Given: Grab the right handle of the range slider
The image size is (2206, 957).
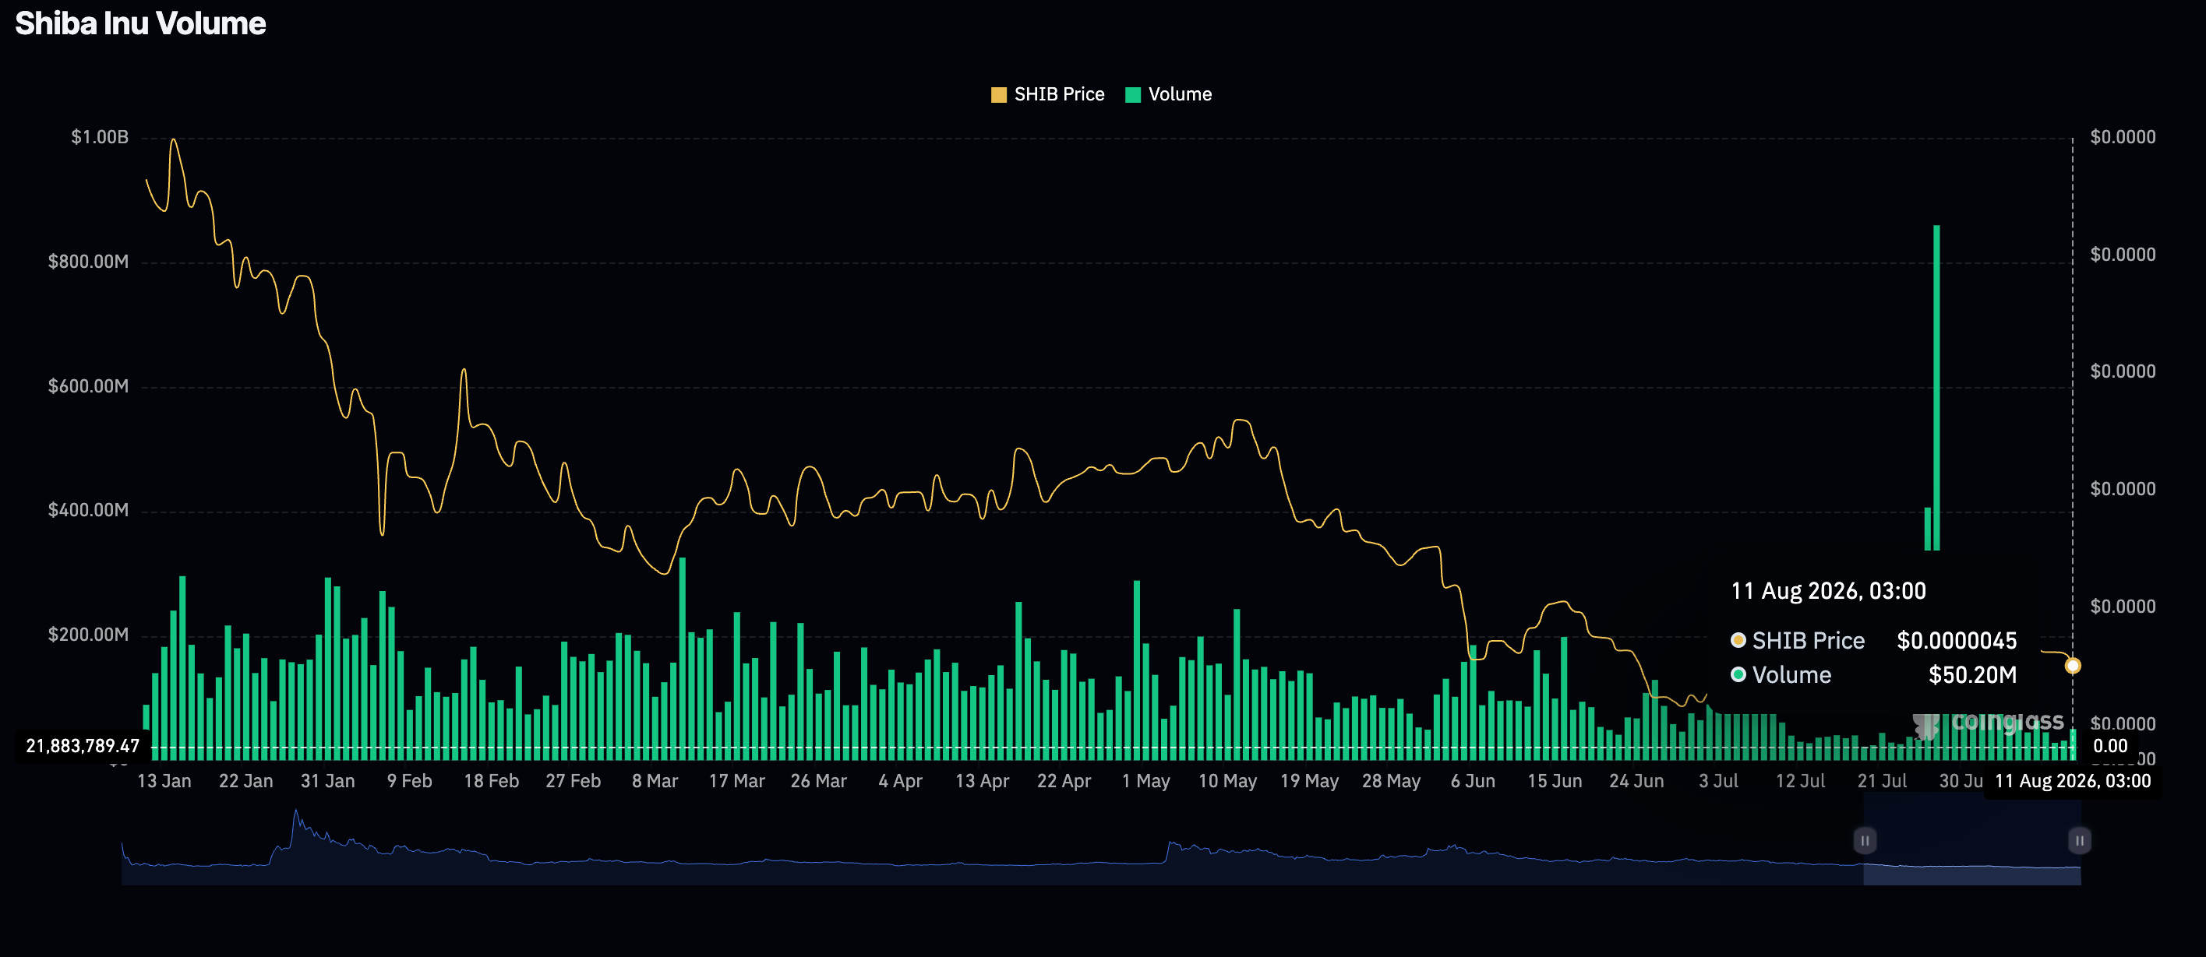Looking at the screenshot, I should pos(2079,840).
